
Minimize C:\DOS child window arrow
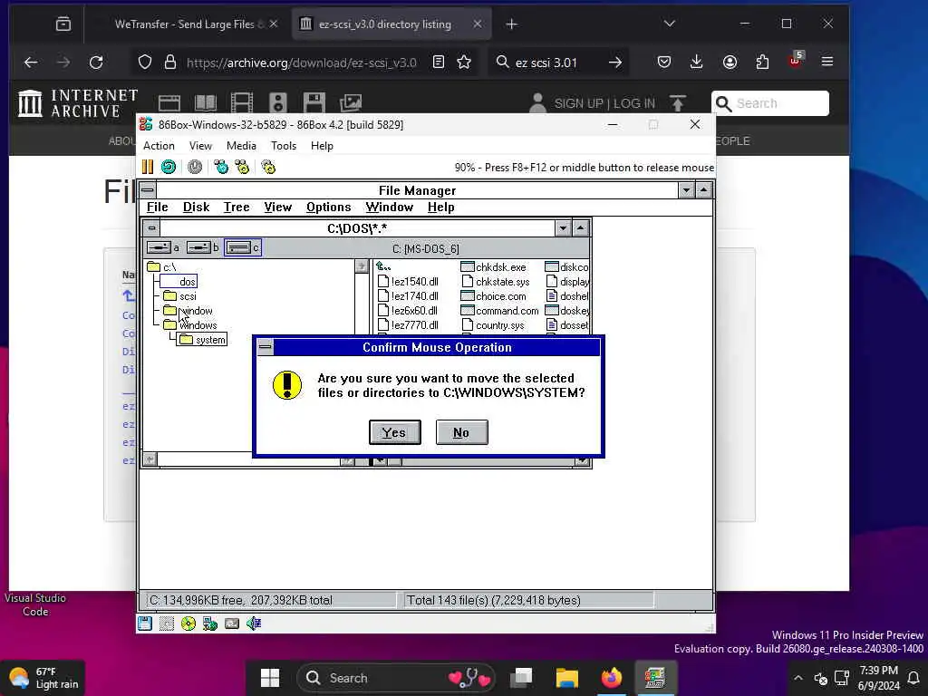(x=563, y=227)
